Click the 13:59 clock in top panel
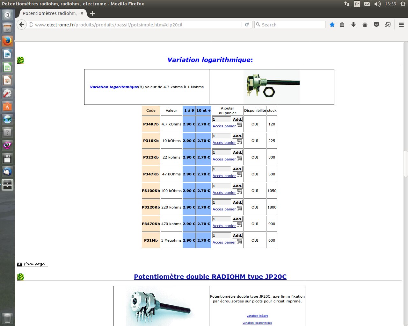The width and height of the screenshot is (408, 326). (x=390, y=4)
